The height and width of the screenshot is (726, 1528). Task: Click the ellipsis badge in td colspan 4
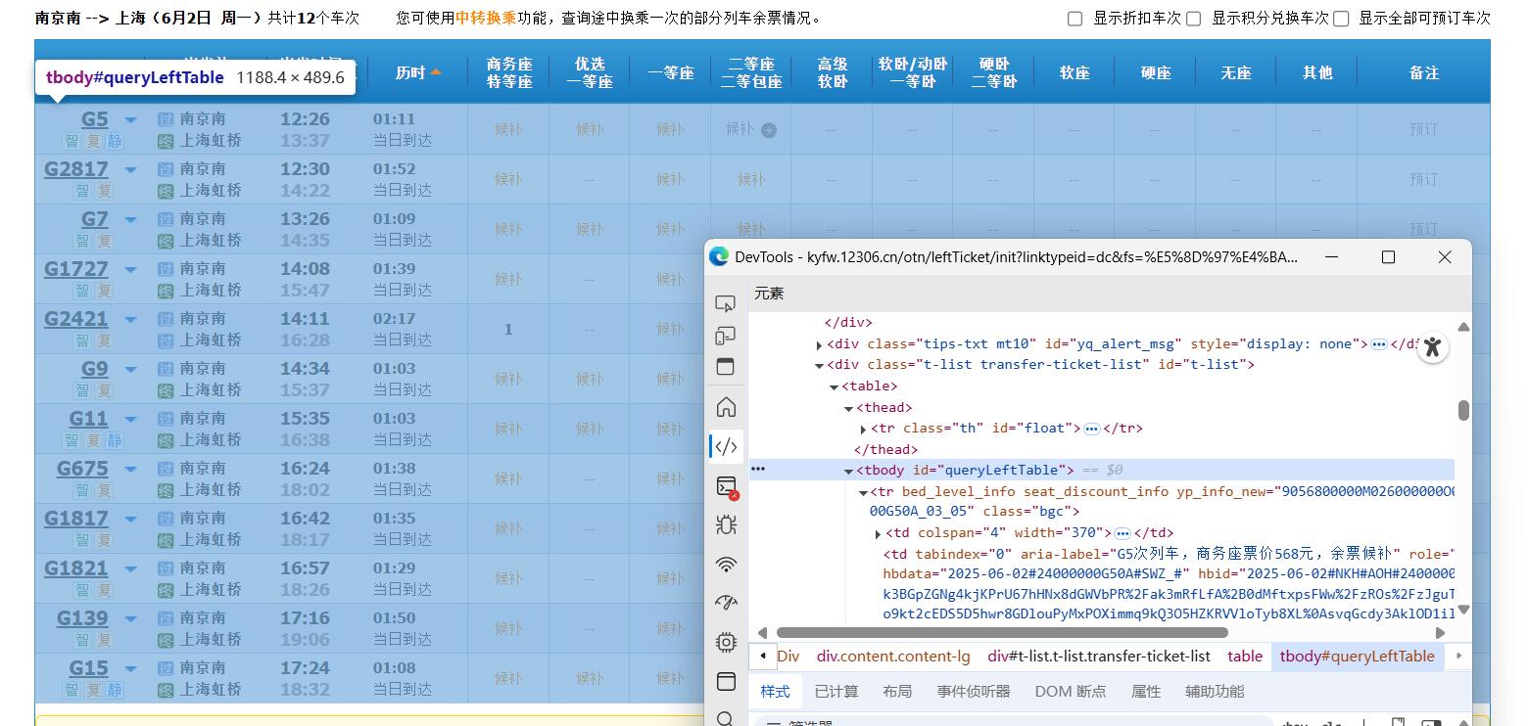(x=1122, y=533)
